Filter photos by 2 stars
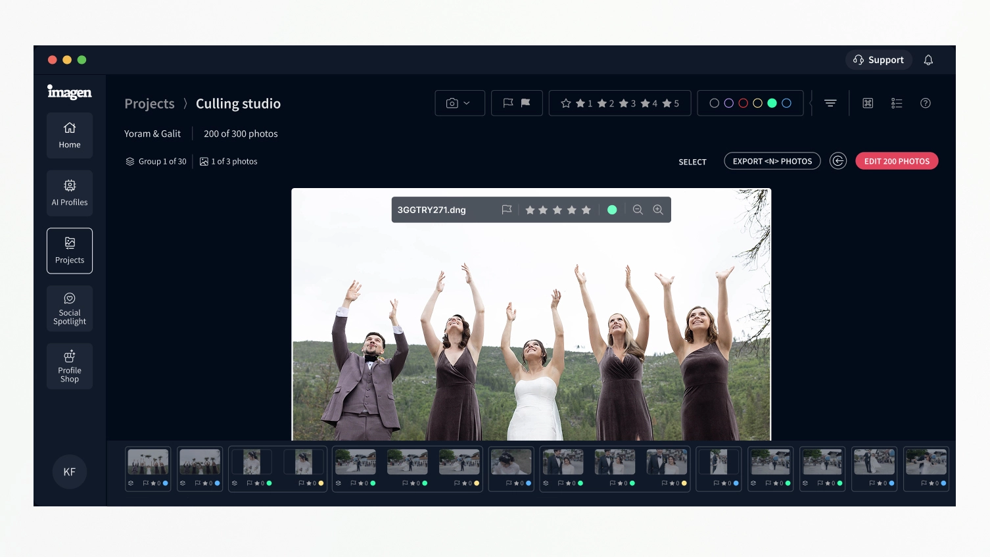Screen dimensions: 990x557 (x=605, y=103)
